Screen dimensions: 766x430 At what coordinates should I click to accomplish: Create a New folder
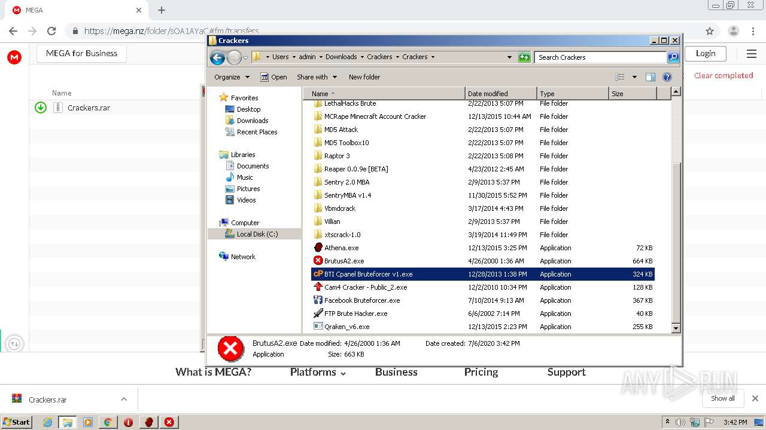coord(364,77)
